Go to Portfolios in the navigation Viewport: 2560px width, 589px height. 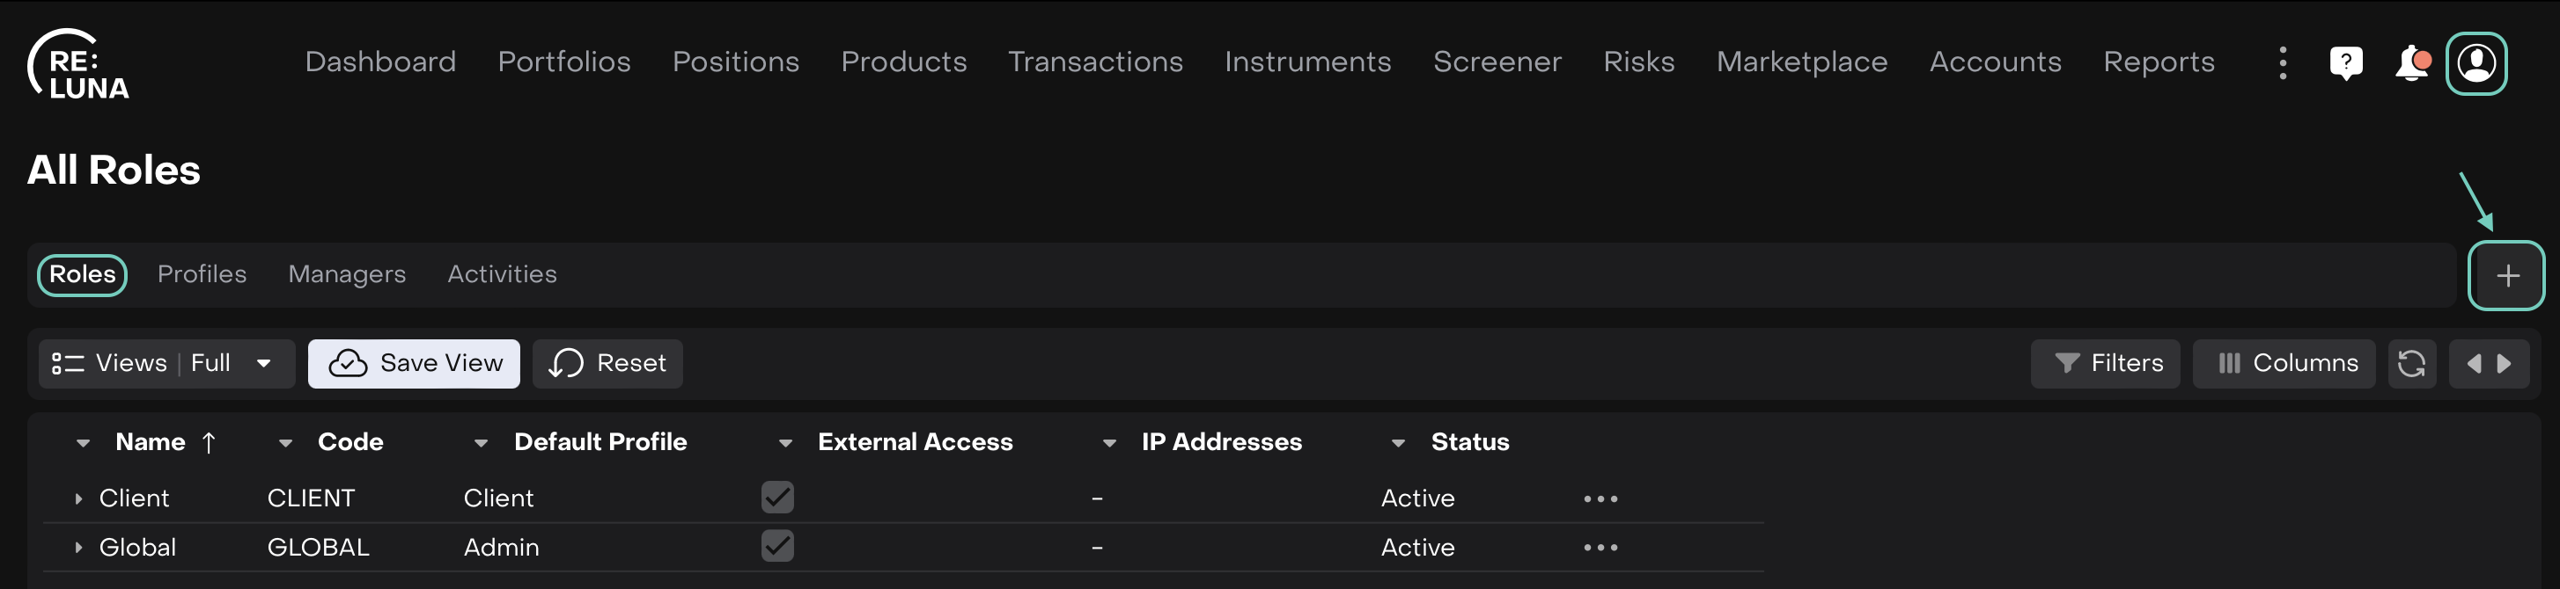click(563, 62)
